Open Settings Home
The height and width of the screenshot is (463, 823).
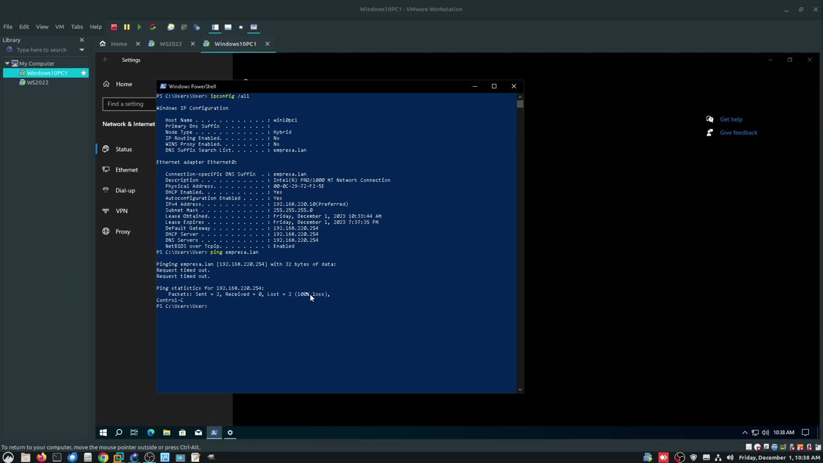(x=123, y=84)
